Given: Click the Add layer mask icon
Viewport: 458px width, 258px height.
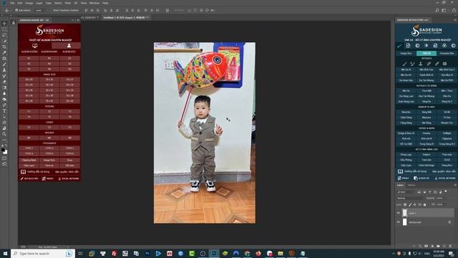Looking at the screenshot, I should click(427, 246).
